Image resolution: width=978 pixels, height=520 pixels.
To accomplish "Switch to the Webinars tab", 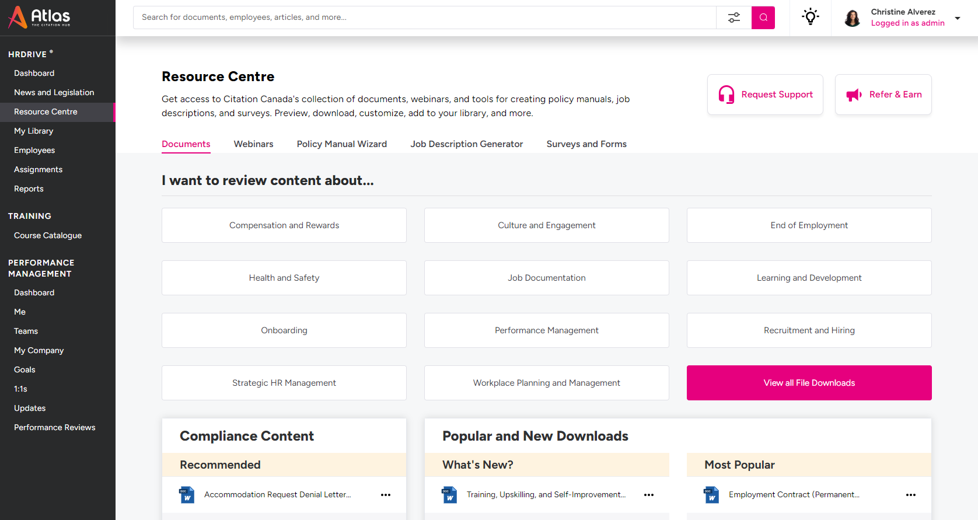I will 253,144.
